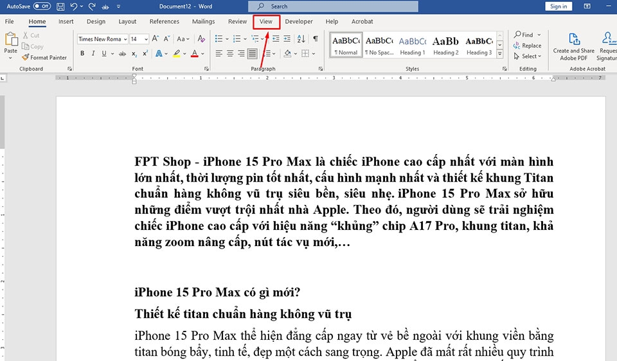617x361 pixels.
Task: Click the Paste clipboard icon
Action: tap(11, 40)
